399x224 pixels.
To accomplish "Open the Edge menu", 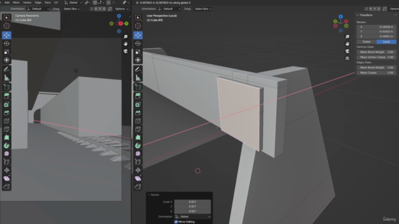I will pyautogui.click(x=38, y=2).
